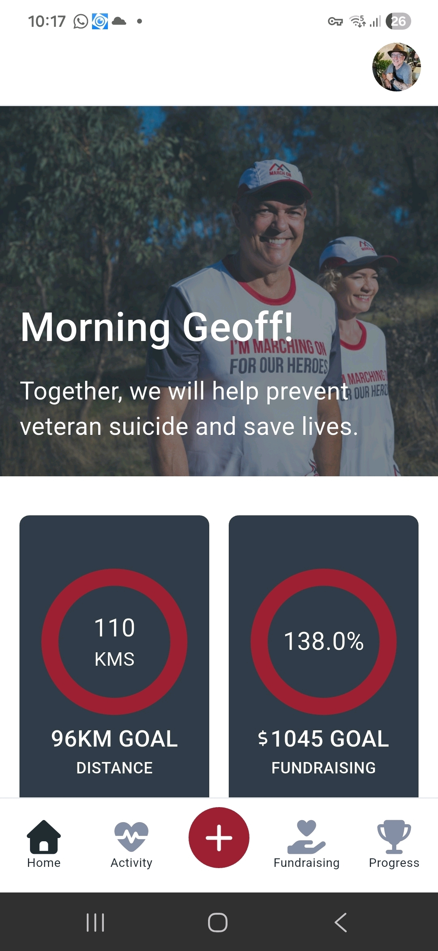
Task: Tap the Morning Geoff hero banner
Action: pyautogui.click(x=219, y=291)
